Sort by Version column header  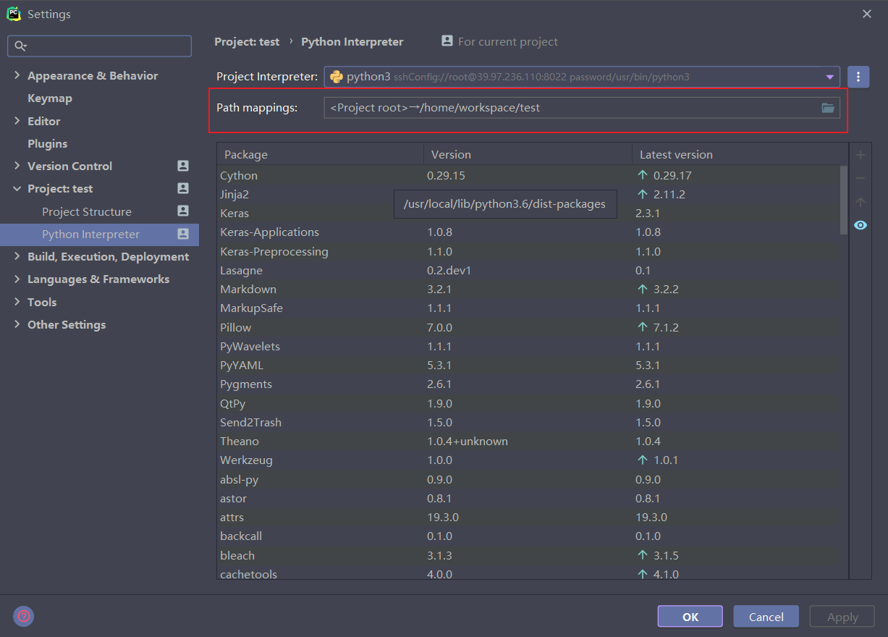pos(528,154)
